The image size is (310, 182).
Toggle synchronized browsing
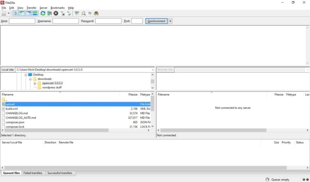90,13
